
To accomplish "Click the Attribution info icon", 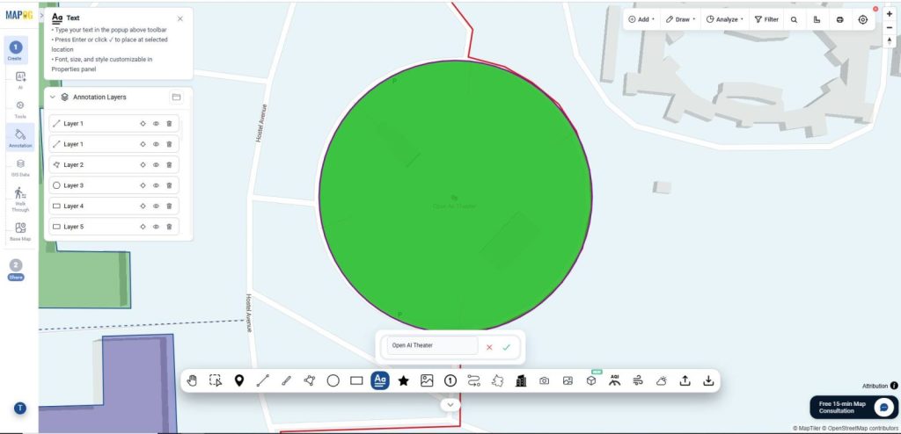I will [894, 386].
